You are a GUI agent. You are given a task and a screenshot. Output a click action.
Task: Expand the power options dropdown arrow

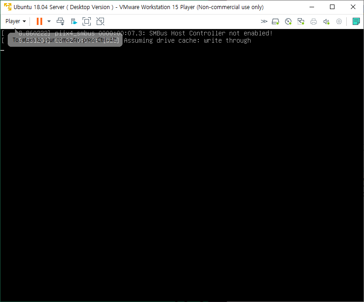(x=49, y=21)
